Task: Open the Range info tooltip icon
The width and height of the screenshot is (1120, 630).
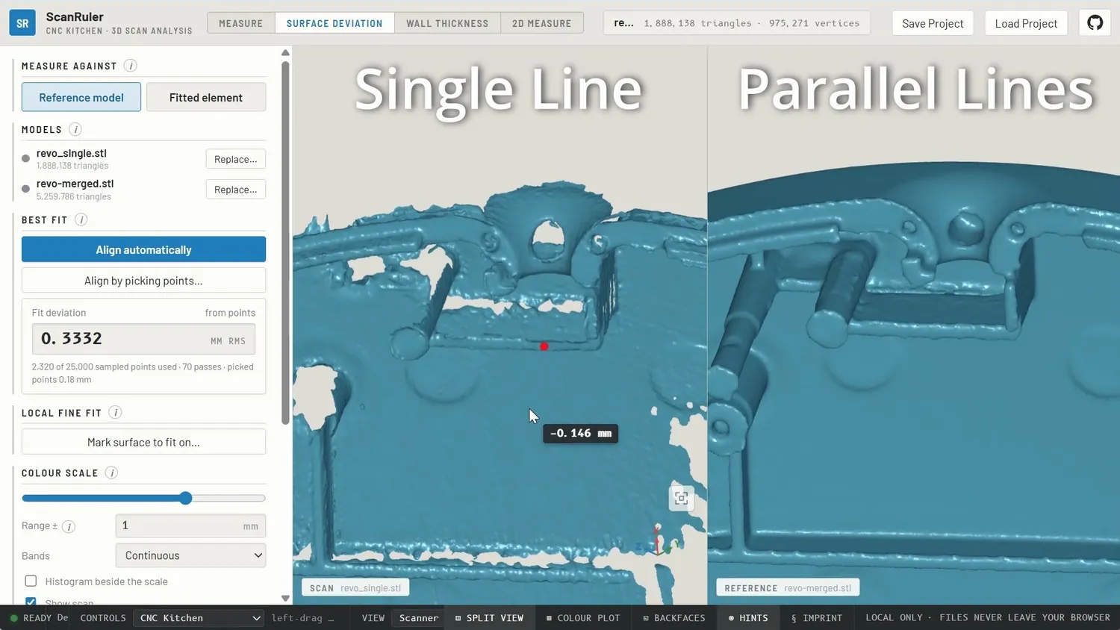Action: 69,526
